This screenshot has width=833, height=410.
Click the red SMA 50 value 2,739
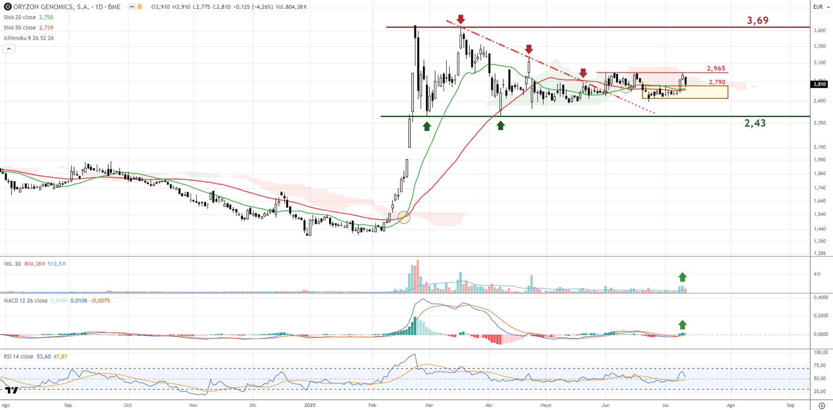(46, 28)
